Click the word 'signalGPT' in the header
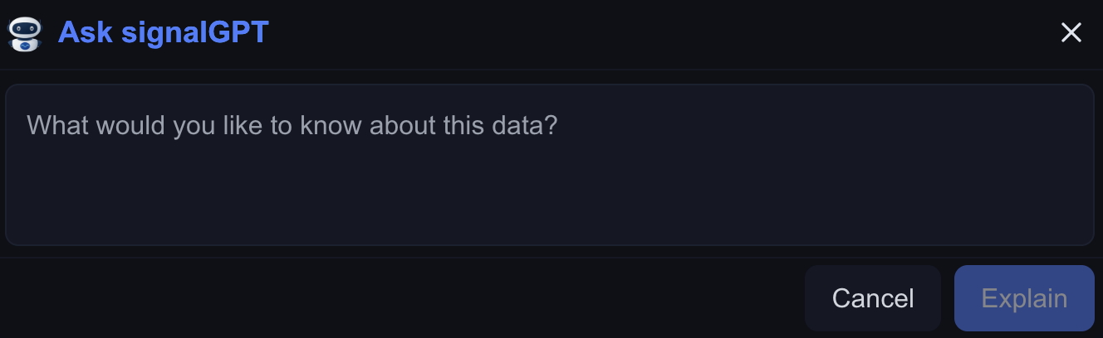The height and width of the screenshot is (338, 1103). [x=195, y=33]
